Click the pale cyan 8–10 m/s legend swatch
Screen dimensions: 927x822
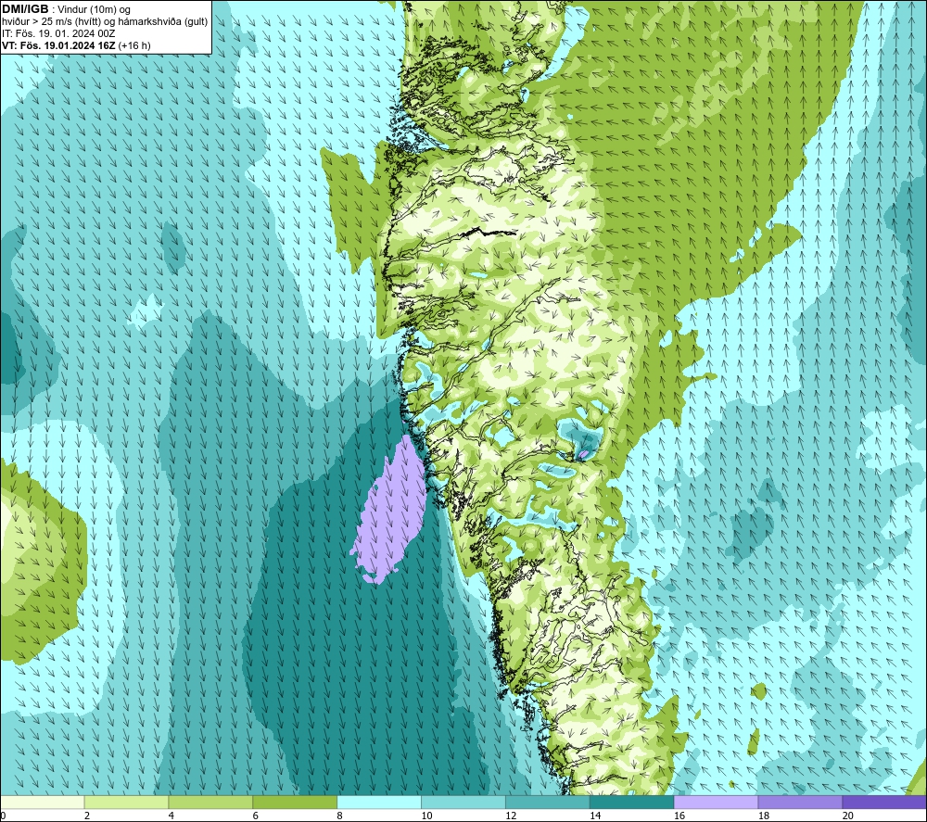[379, 802]
